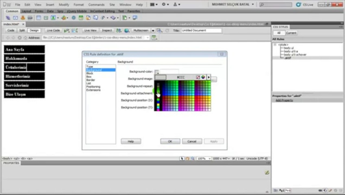Select the Hand tool in status bar
The height and width of the screenshot is (195, 345).
187,158
